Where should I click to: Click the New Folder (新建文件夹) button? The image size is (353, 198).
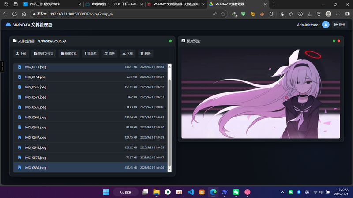point(44,54)
